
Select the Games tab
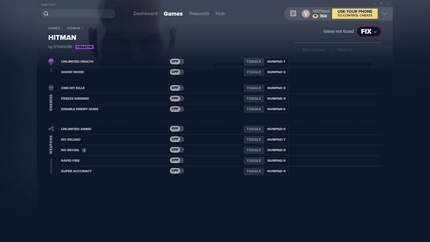[173, 14]
